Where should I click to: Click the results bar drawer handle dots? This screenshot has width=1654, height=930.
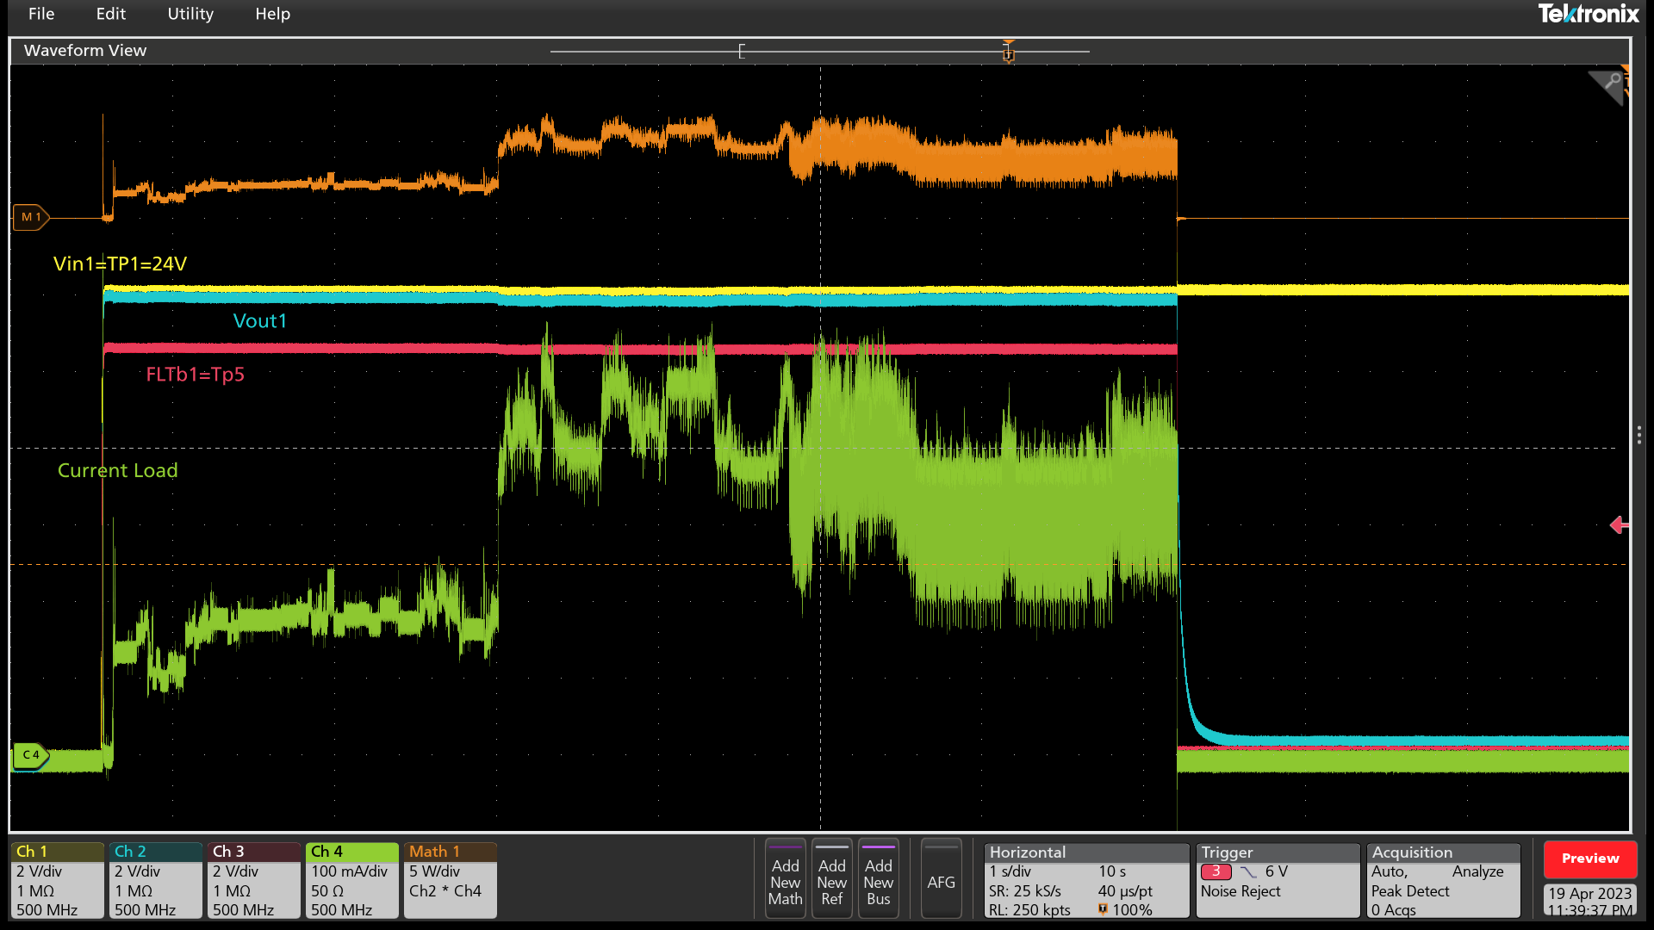(x=1638, y=435)
